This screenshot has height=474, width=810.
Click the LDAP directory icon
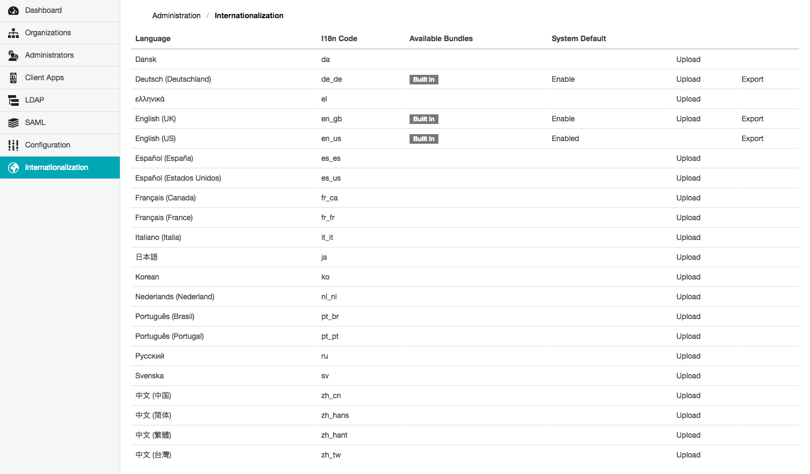(13, 100)
